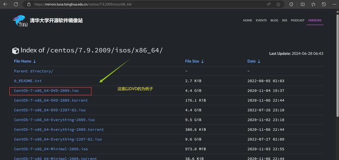Open Parent directory/ link
Viewport: 339px width, 160px height.
(x=34, y=71)
